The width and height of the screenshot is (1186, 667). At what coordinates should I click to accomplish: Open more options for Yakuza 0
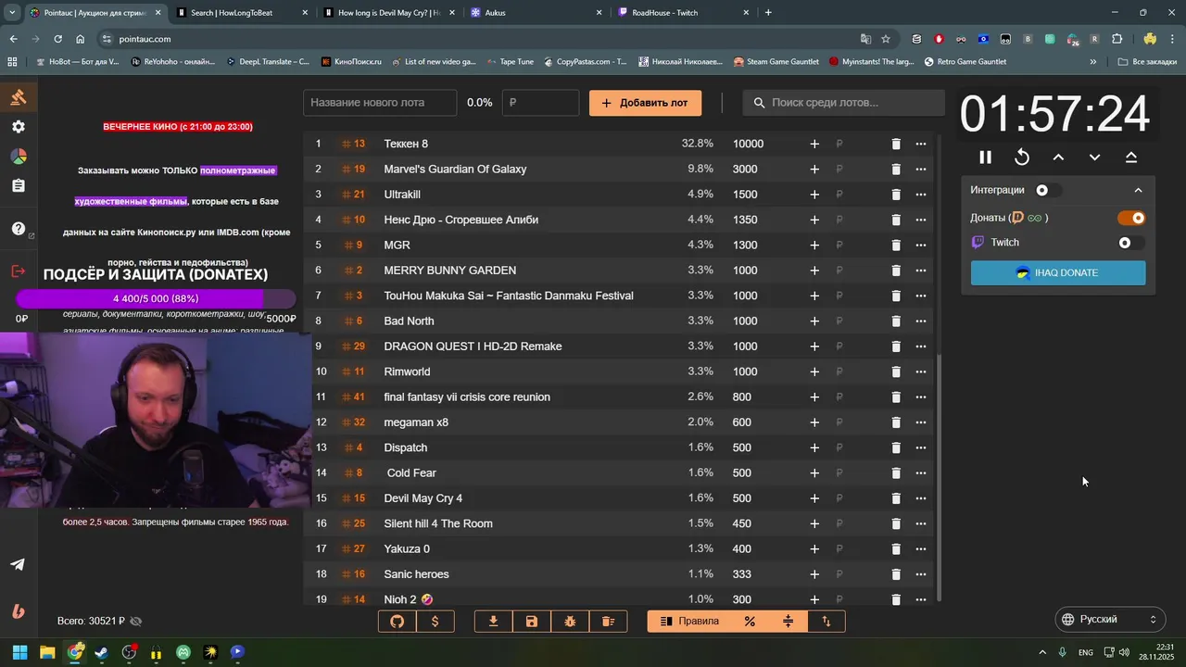(920, 548)
